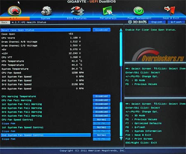This screenshot has height=154, width=186.
Task: Select 3rd System Fan Fail Warning label
Action: 21,112
